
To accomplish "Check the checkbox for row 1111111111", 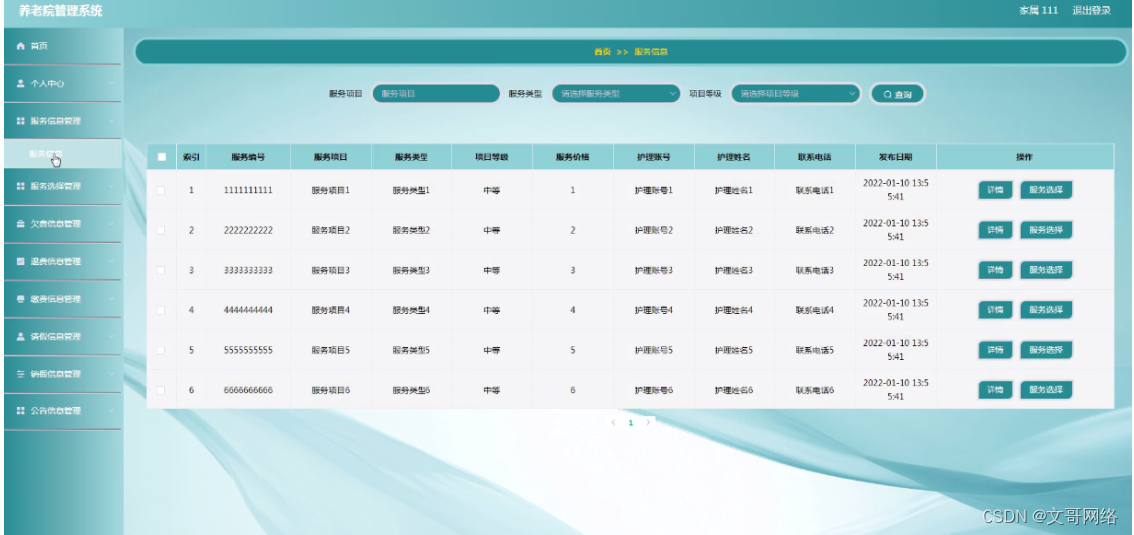I will pos(161,191).
